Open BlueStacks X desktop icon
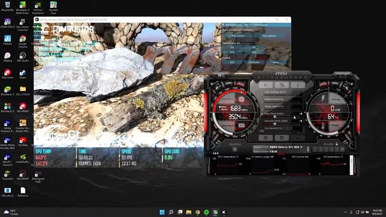386x217 pixels. coord(7,107)
